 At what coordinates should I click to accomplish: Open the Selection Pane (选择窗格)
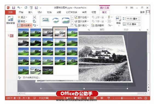coord(98,25)
